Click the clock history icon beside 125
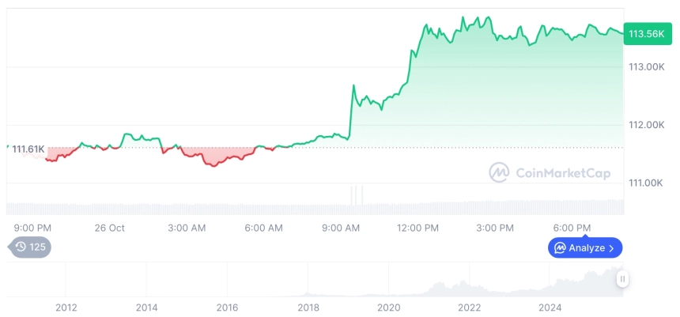Image resolution: width=680 pixels, height=317 pixels. pyautogui.click(x=21, y=247)
